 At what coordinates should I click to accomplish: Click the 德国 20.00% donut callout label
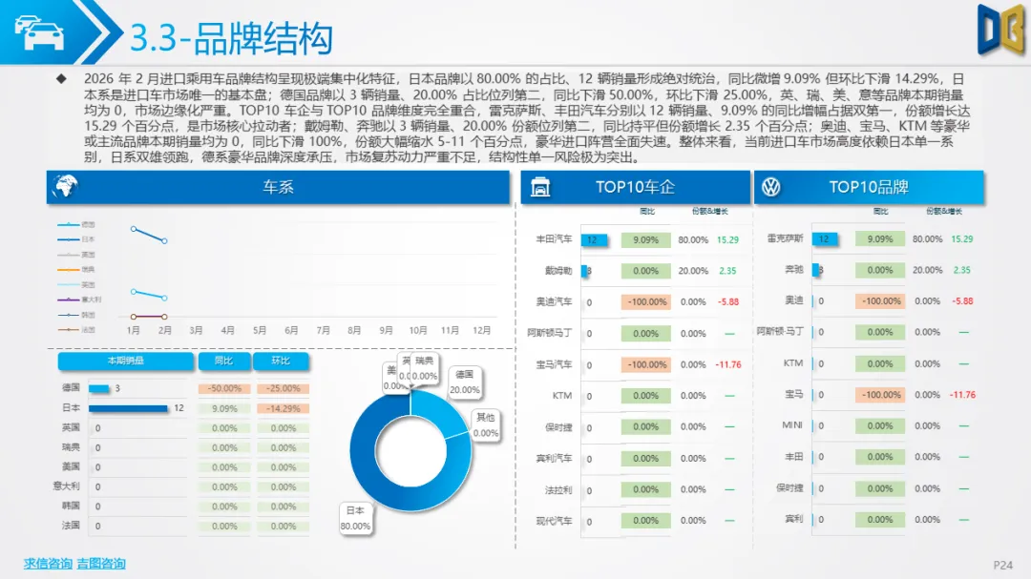tap(464, 382)
